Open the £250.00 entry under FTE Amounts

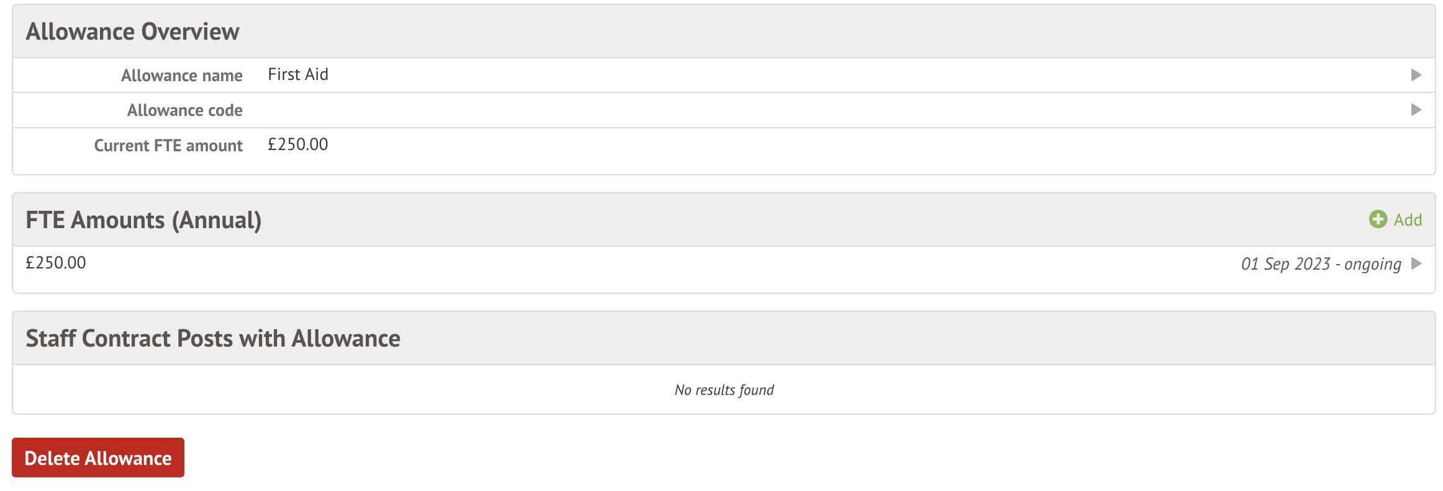tap(56, 263)
